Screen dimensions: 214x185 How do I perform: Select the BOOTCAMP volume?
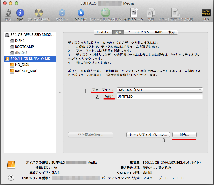pos(30,47)
